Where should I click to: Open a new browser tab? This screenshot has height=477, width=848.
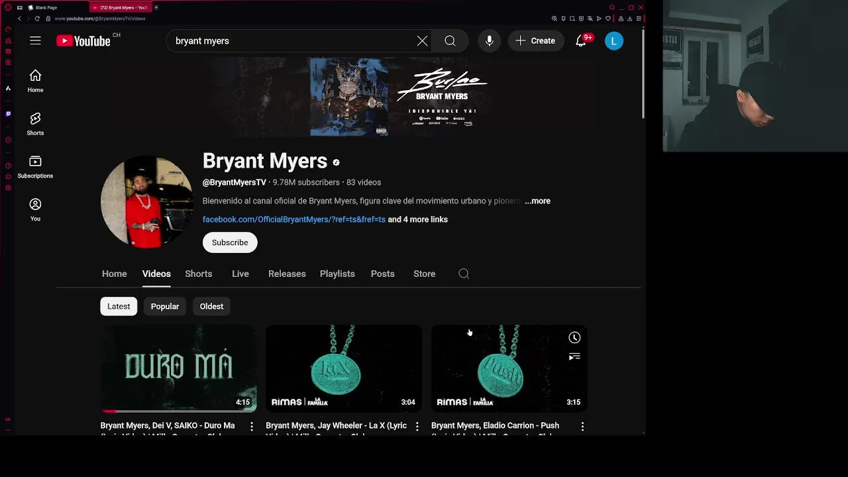click(156, 7)
